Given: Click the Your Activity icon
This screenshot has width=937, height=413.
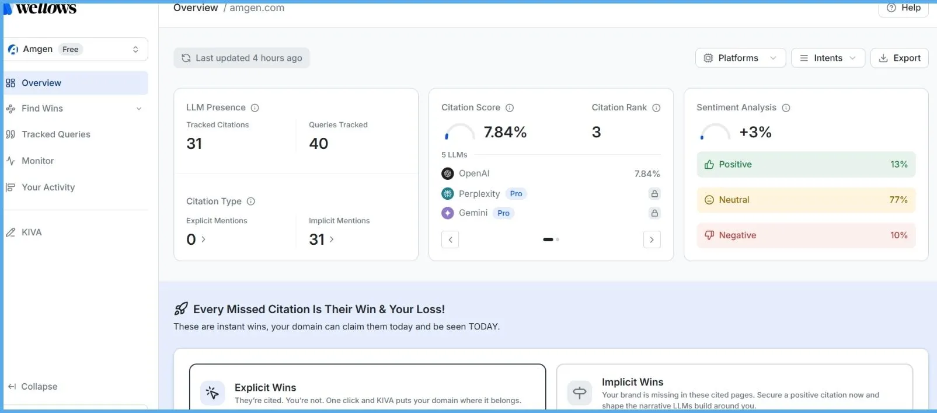Looking at the screenshot, I should 11,188.
